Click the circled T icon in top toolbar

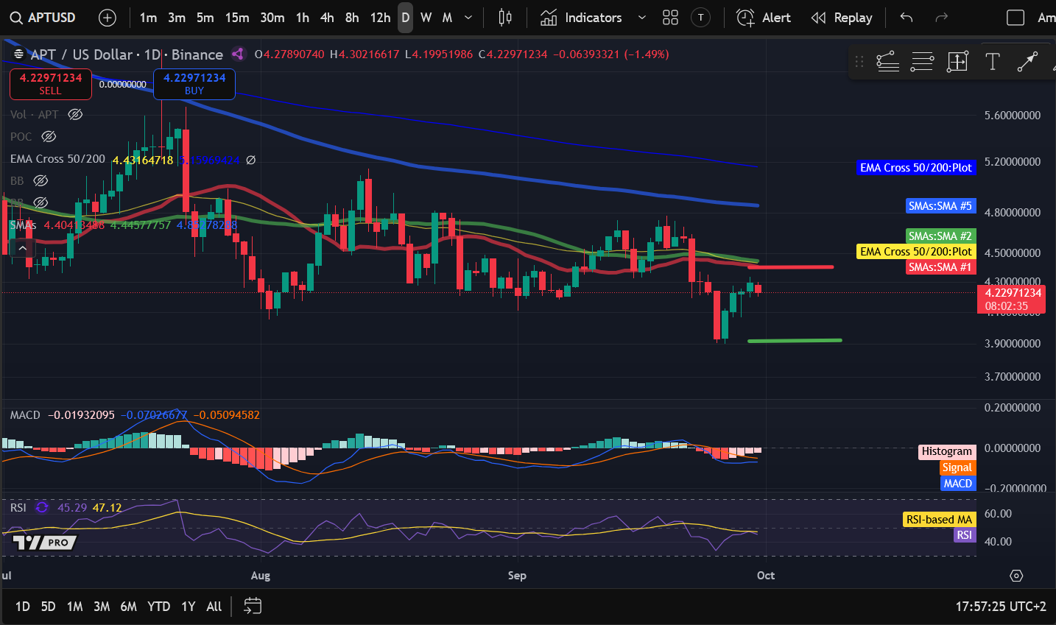[x=700, y=18]
